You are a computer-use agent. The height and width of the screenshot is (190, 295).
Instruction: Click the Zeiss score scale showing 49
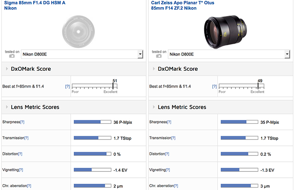coord(241,86)
